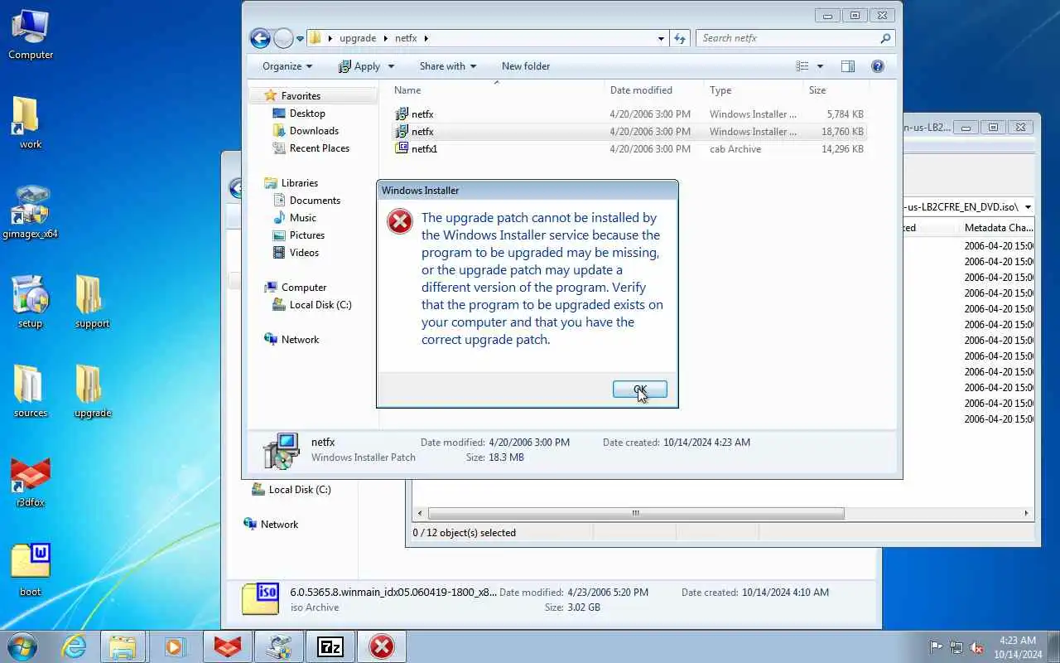Click the Windows Explorer taskbar button
This screenshot has width=1060, height=663.
(123, 646)
